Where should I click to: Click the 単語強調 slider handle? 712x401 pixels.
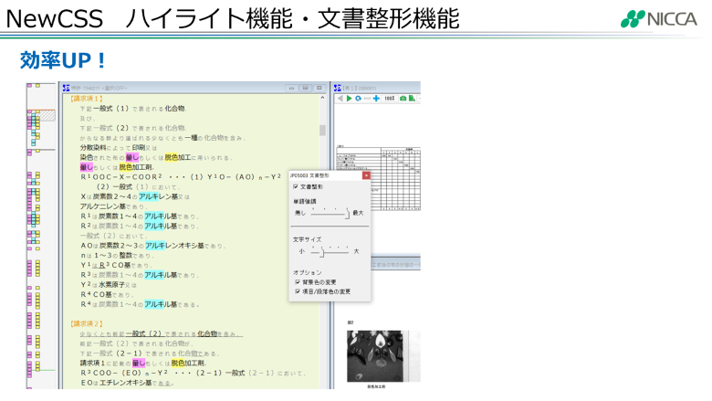tap(348, 214)
